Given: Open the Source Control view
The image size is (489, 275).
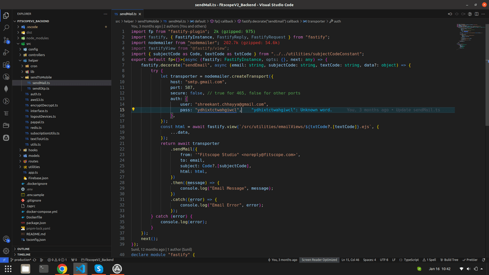Looking at the screenshot, I should coord(6,40).
